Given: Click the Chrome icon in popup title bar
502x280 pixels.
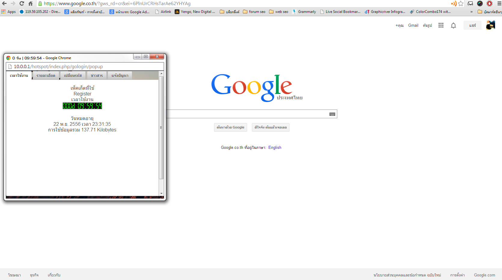Looking at the screenshot, I should (8, 58).
